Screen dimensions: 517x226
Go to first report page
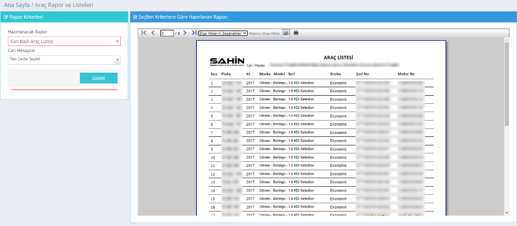pyautogui.click(x=143, y=32)
